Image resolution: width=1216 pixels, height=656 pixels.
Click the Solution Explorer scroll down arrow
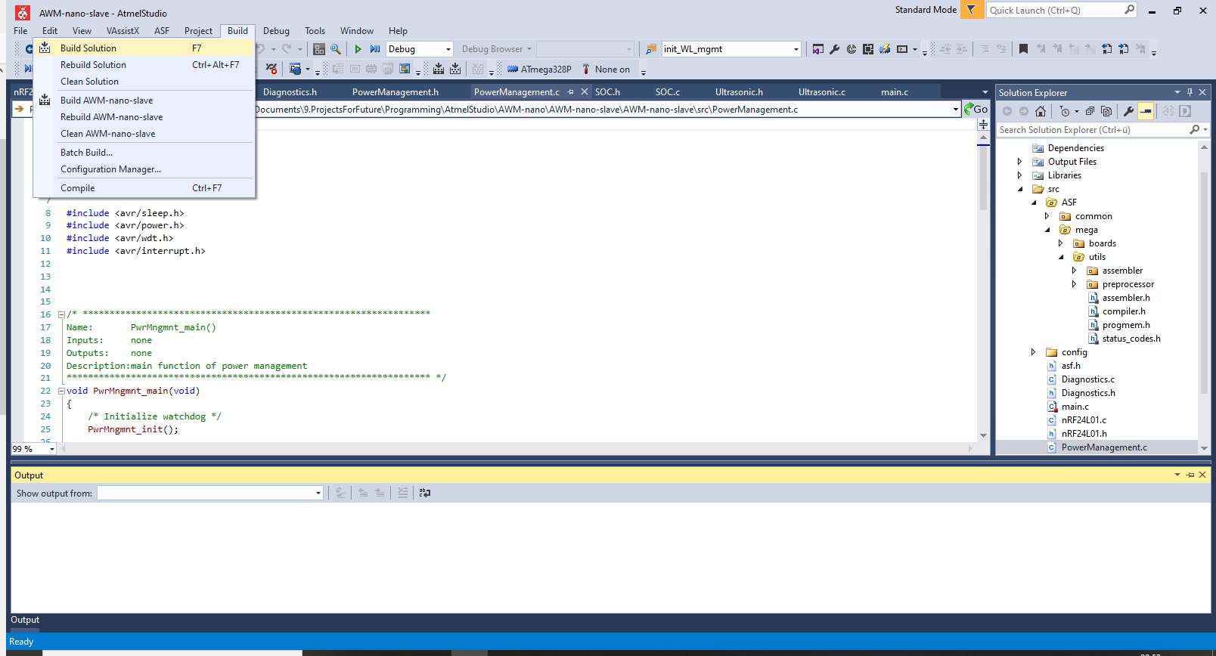point(1204,448)
